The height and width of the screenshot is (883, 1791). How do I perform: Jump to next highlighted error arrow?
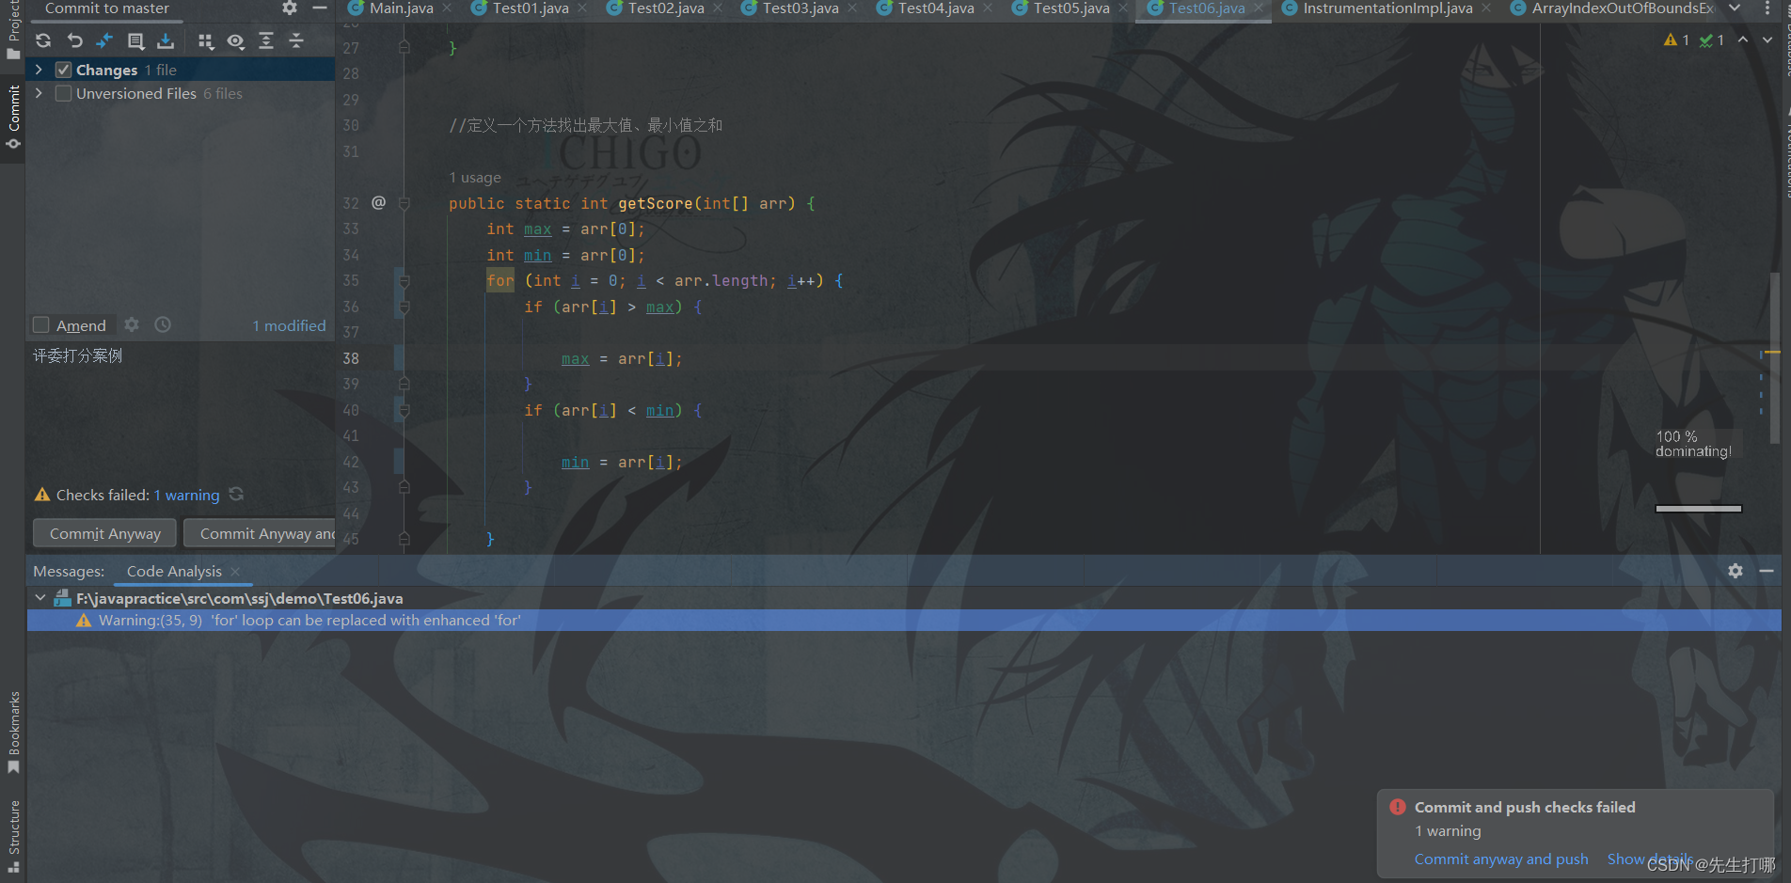[1767, 39]
